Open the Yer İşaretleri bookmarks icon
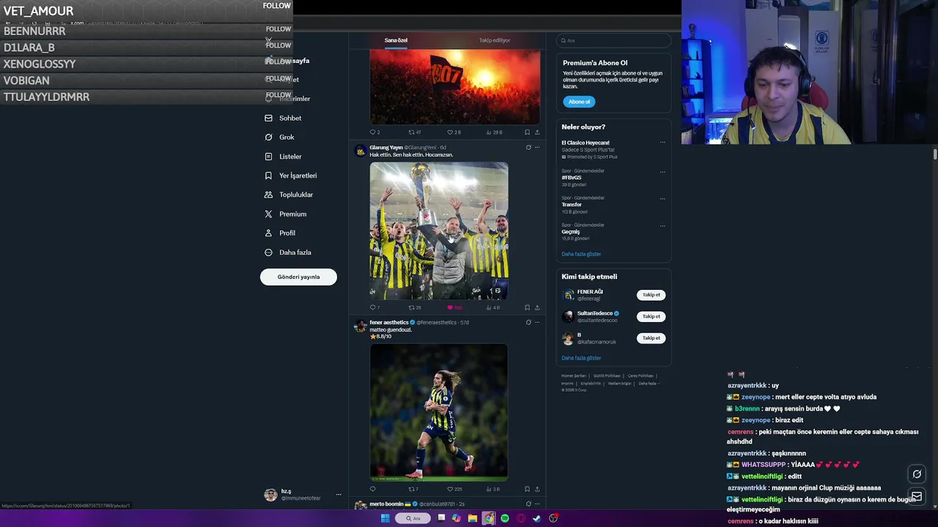This screenshot has width=938, height=527. [x=268, y=176]
